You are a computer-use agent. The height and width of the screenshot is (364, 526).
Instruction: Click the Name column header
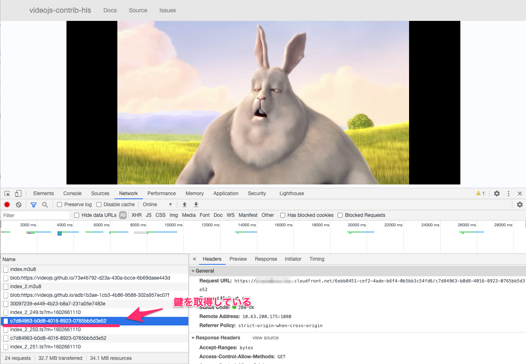[94, 259]
